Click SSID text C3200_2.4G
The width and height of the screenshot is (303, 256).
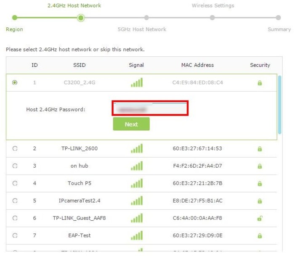click(80, 83)
